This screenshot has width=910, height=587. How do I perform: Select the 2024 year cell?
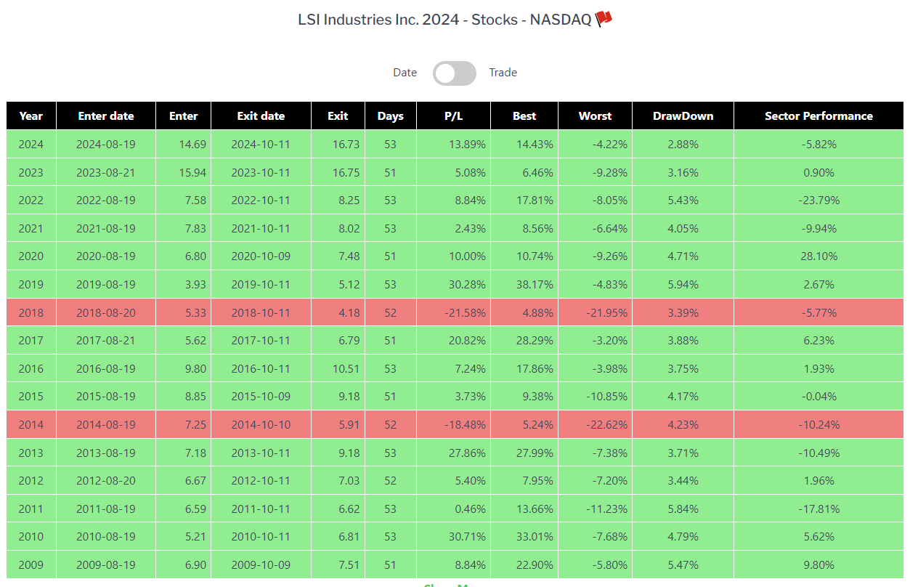pos(31,145)
